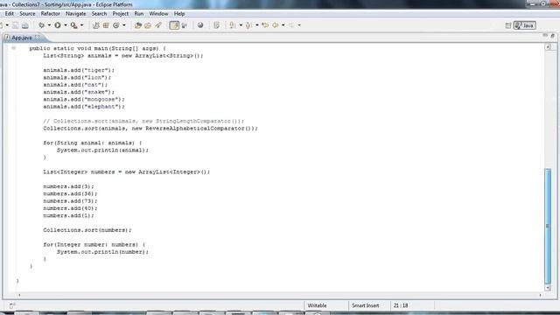Click the animals.add("tiger") line

point(79,70)
